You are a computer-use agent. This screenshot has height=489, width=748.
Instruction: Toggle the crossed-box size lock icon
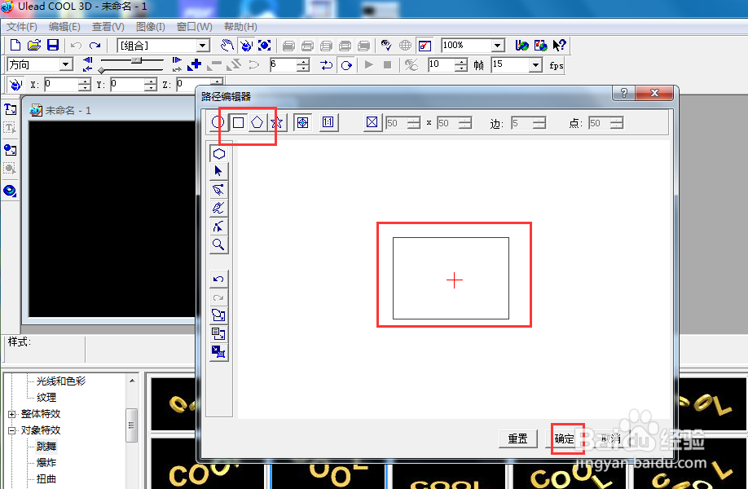372,122
